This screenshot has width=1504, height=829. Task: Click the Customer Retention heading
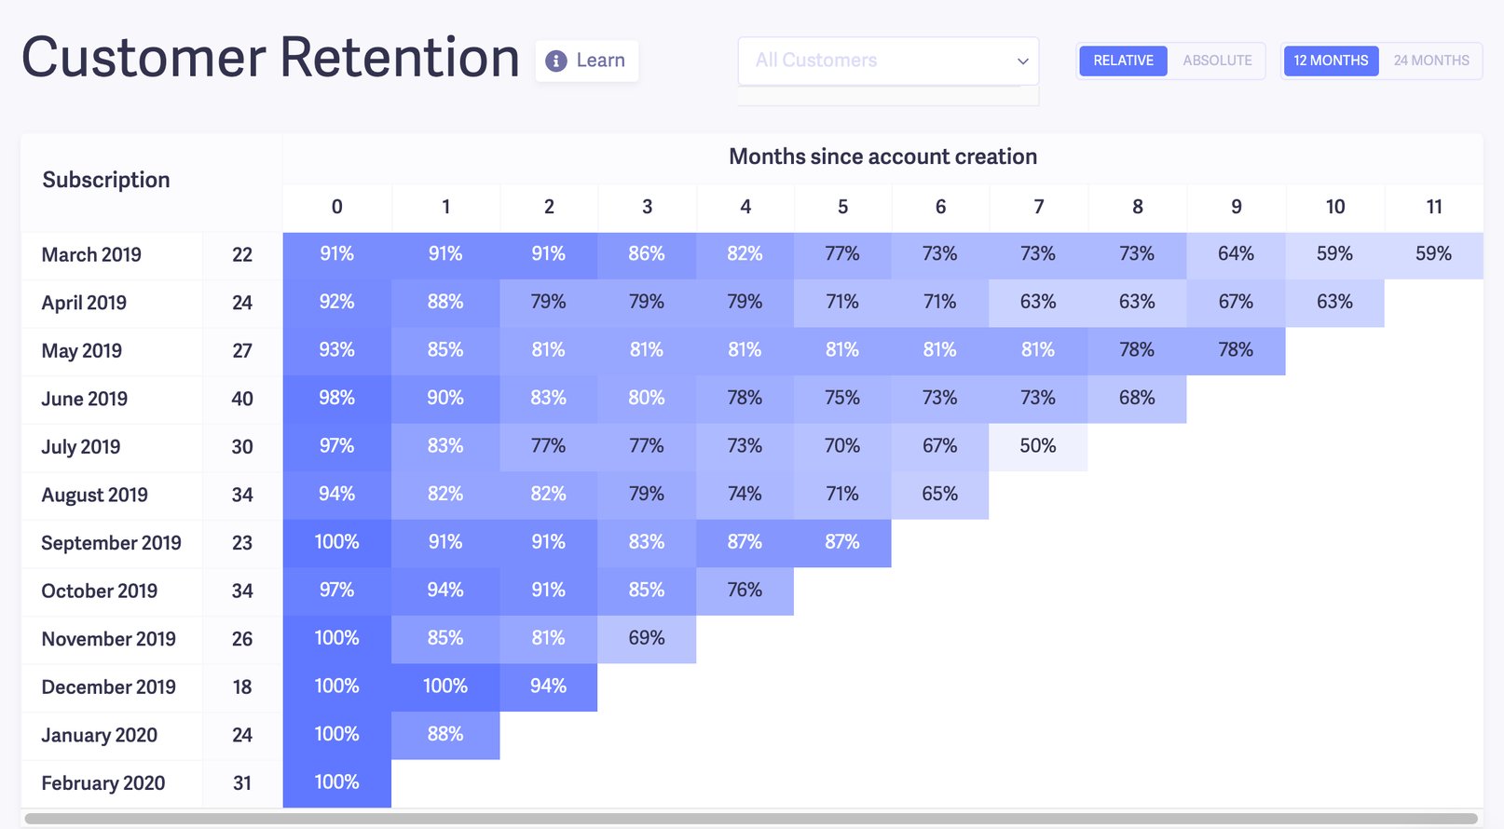pos(270,58)
